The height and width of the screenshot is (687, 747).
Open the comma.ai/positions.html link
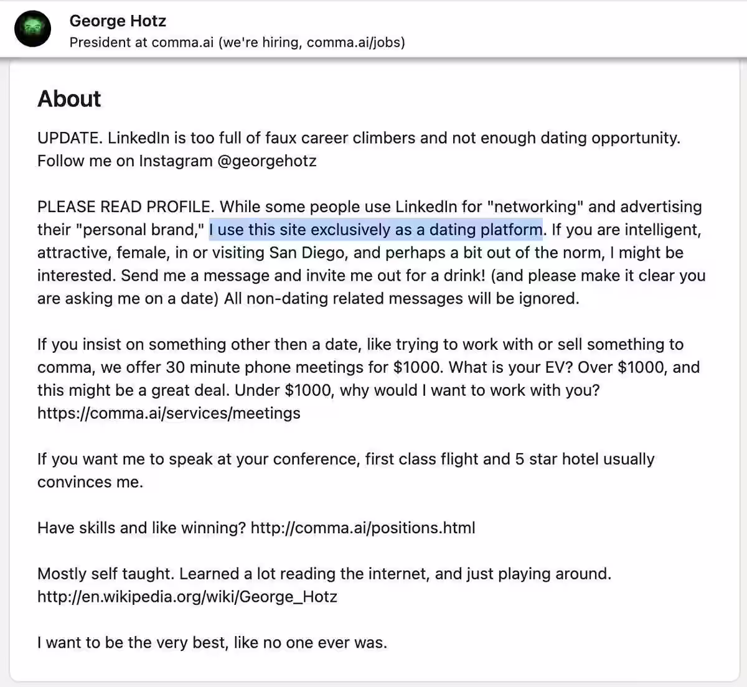coord(363,528)
